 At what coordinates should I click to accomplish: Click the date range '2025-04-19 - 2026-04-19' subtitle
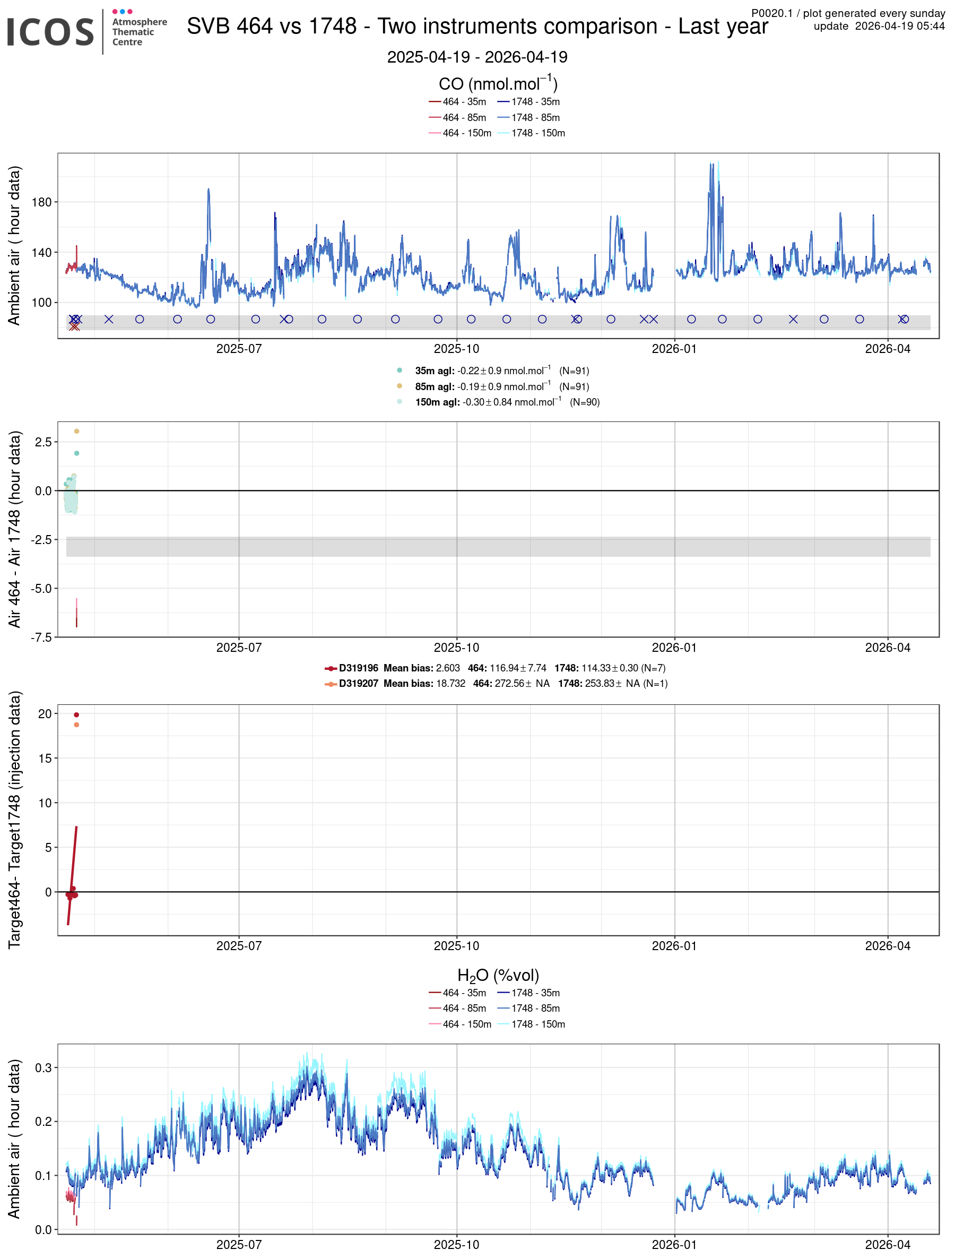coord(477,57)
